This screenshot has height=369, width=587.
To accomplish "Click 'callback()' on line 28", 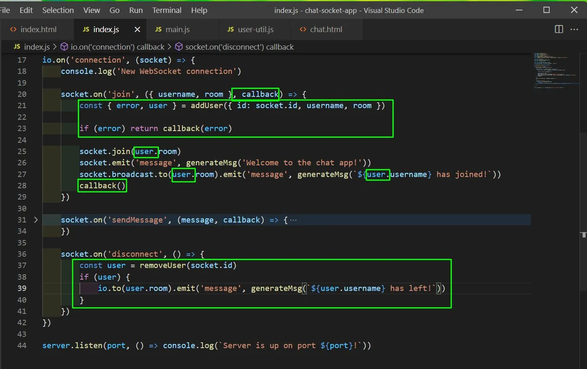I will (x=103, y=185).
